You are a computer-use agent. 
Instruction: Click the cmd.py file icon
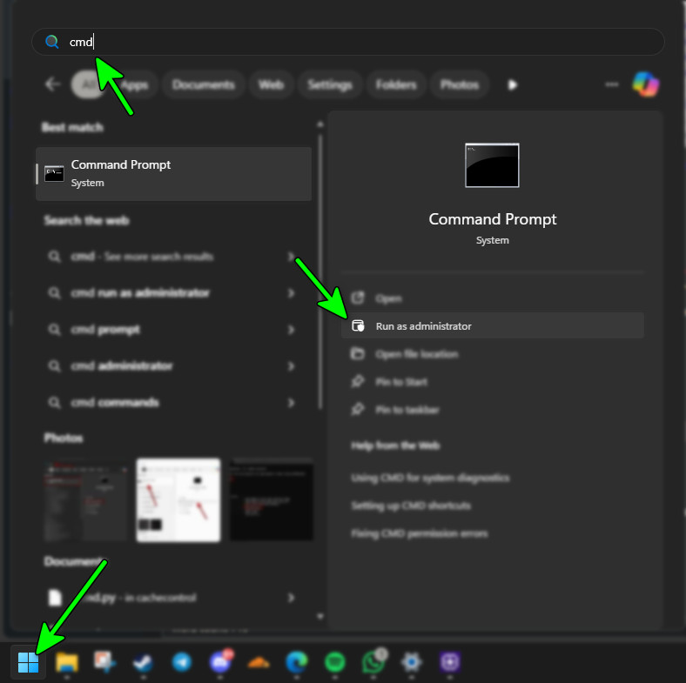pos(55,598)
